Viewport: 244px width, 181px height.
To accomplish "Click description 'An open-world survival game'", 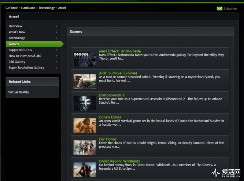I will 162,123.
